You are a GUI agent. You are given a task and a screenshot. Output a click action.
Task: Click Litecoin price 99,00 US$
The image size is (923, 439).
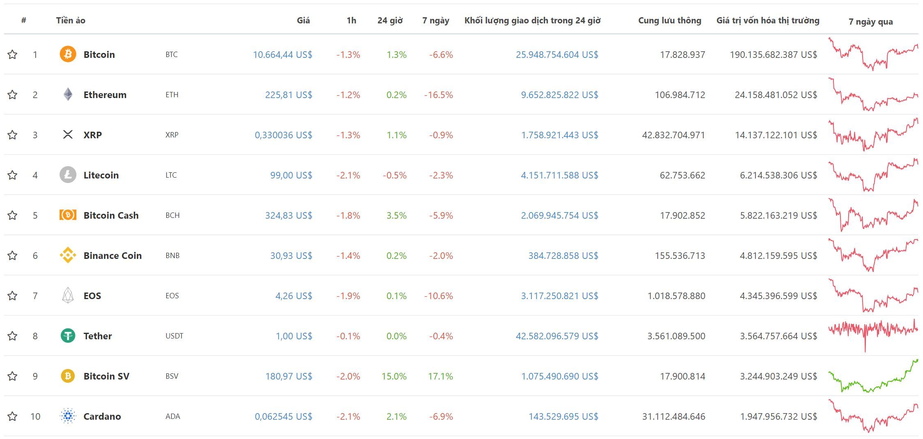click(x=291, y=175)
